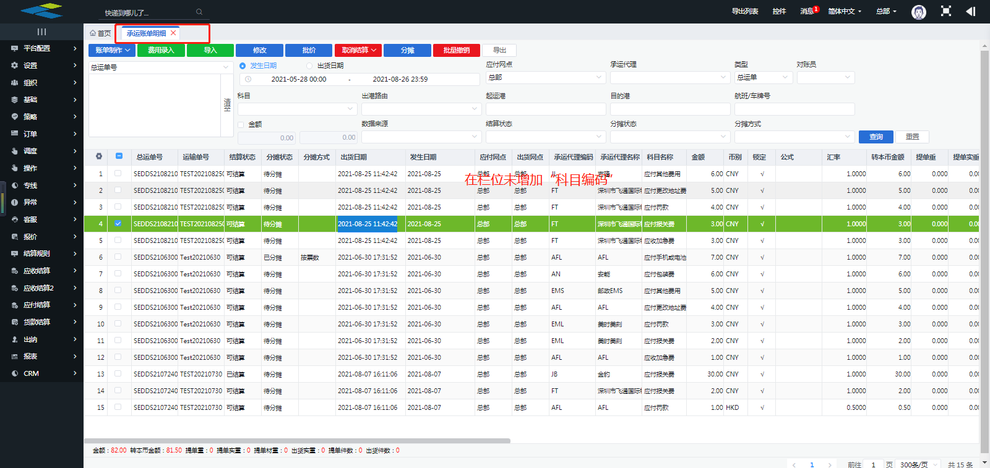Click the horizontal scrollbar under the table
The image size is (990, 468).
click(x=297, y=441)
